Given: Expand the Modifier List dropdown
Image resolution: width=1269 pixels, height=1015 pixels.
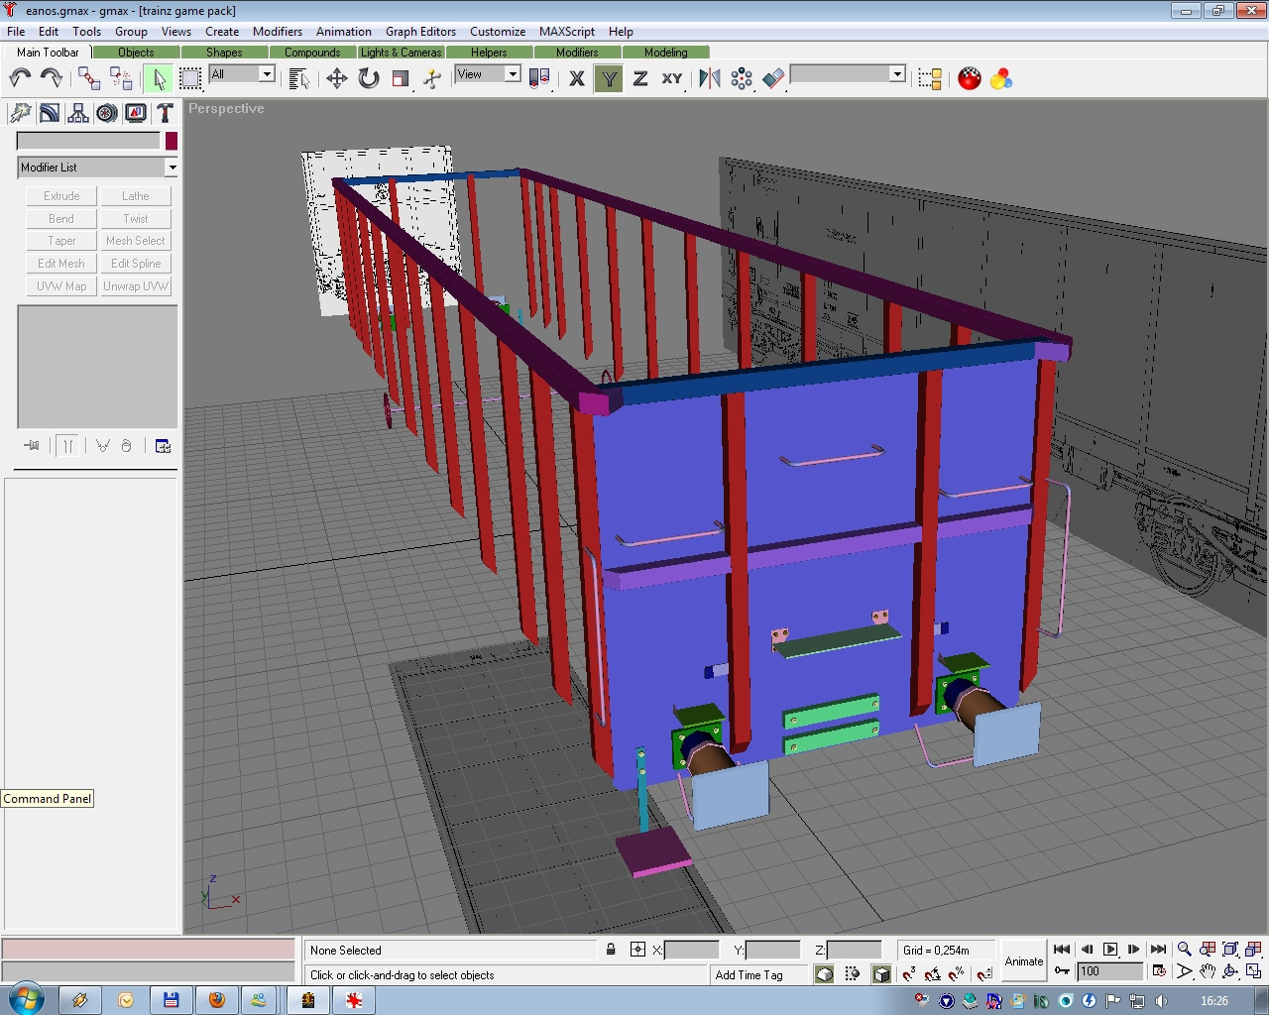Looking at the screenshot, I should click(97, 167).
